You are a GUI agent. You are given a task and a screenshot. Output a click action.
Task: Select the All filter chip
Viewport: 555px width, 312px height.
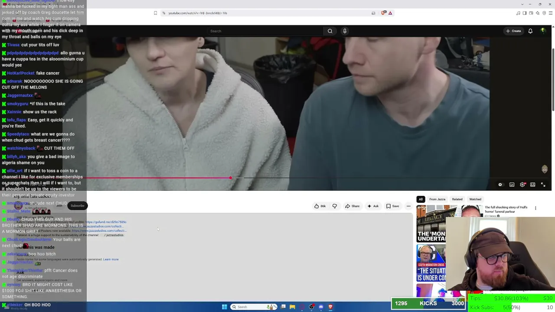point(421,199)
